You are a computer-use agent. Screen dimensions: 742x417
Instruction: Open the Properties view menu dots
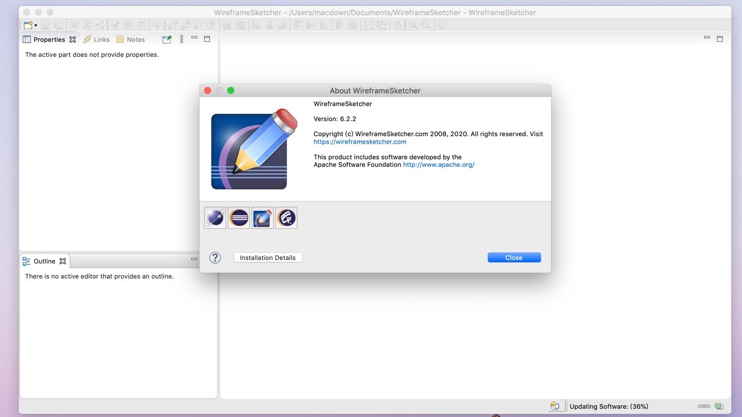coord(181,39)
